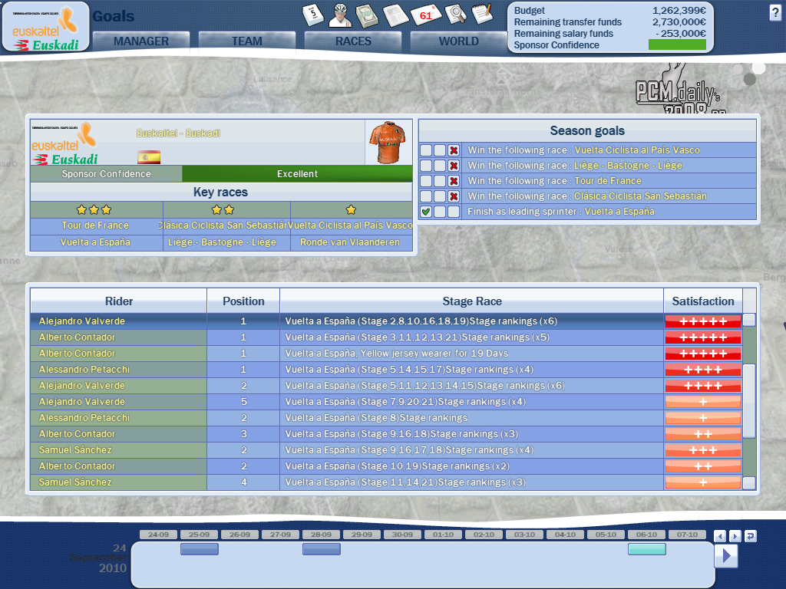The width and height of the screenshot is (786, 589).
Task: Click the large play button to advance day
Action: click(725, 555)
